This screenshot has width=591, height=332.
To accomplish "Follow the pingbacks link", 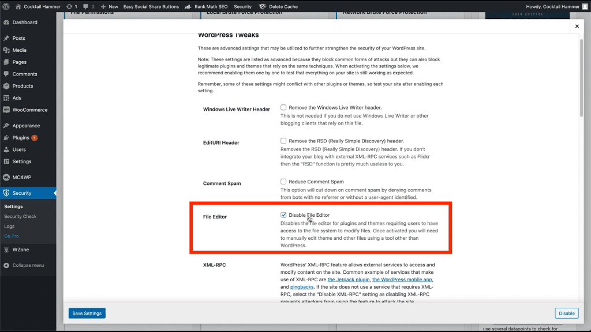I will click(302, 287).
